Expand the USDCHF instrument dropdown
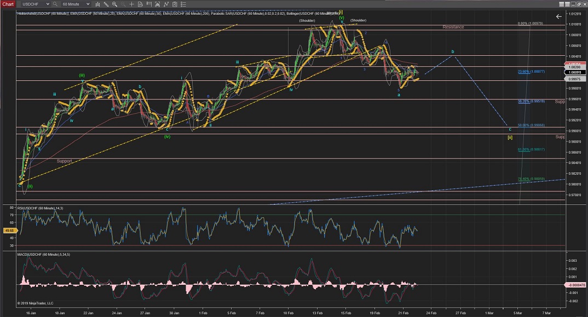The height and width of the screenshot is (317, 588). tap(48, 4)
